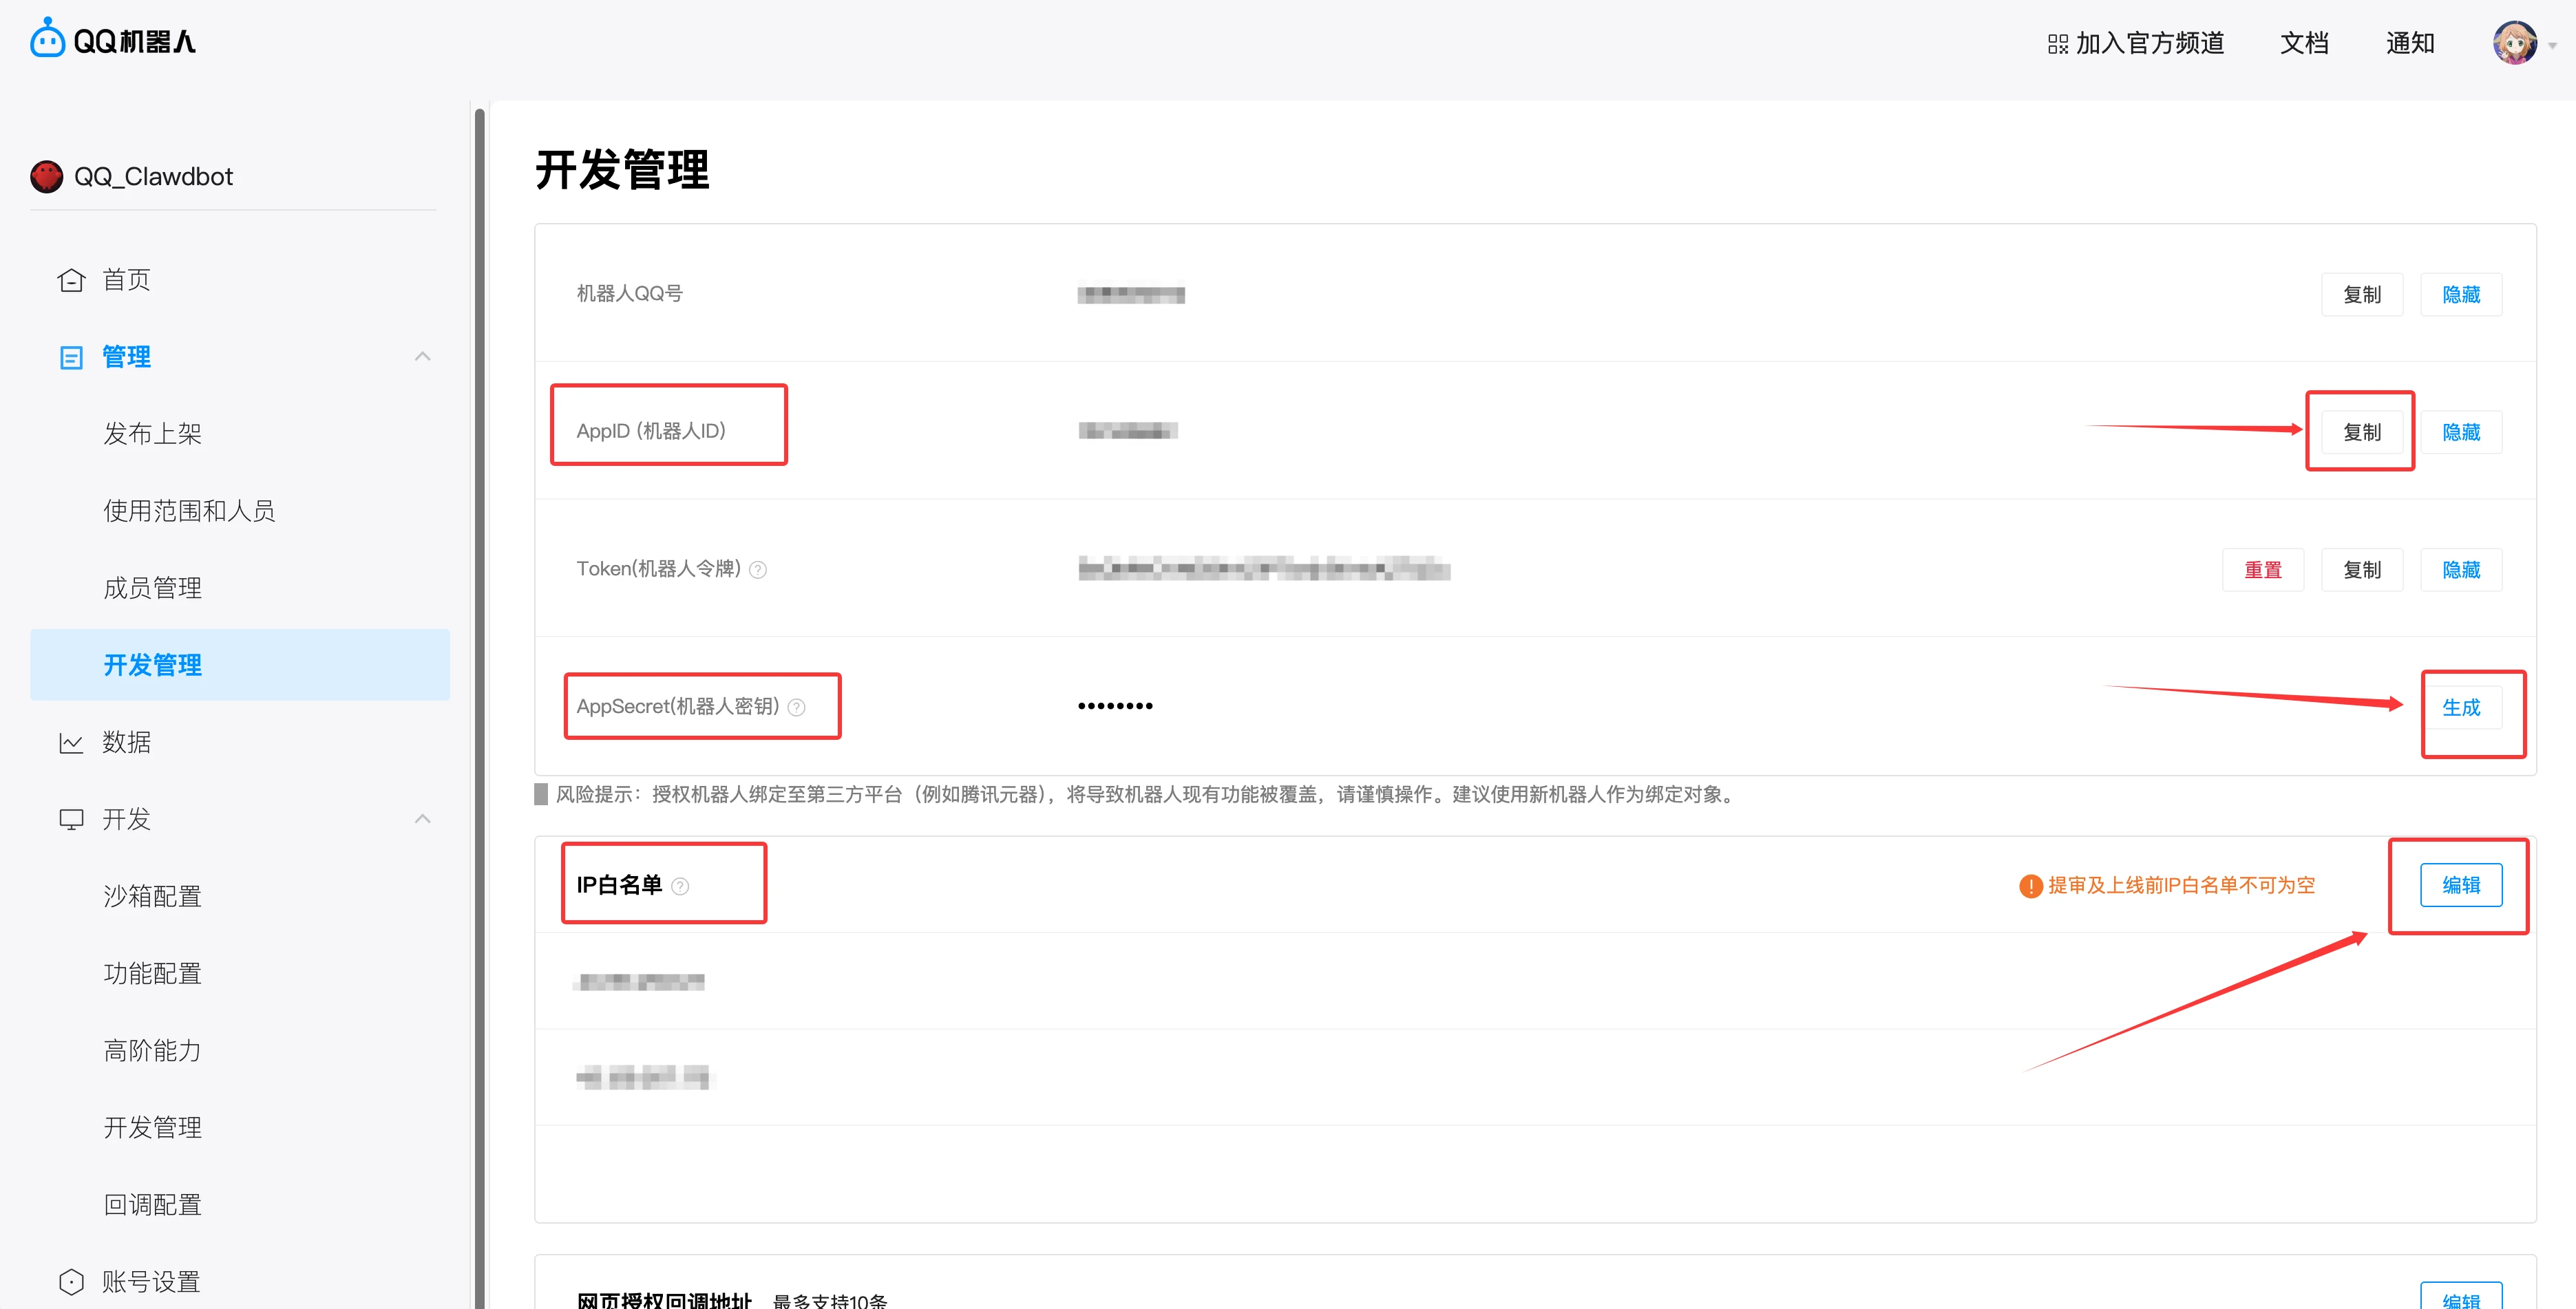The image size is (2576, 1309).
Task: Click the 数据 chart icon
Action: coord(71,743)
